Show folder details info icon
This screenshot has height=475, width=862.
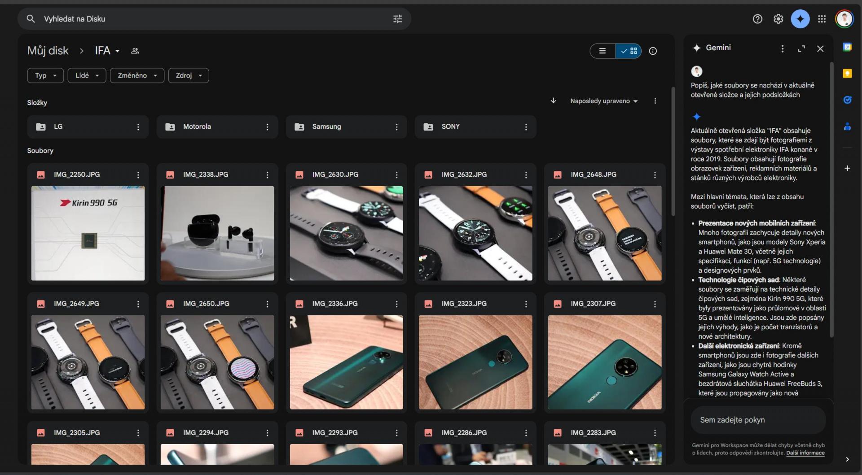click(653, 51)
